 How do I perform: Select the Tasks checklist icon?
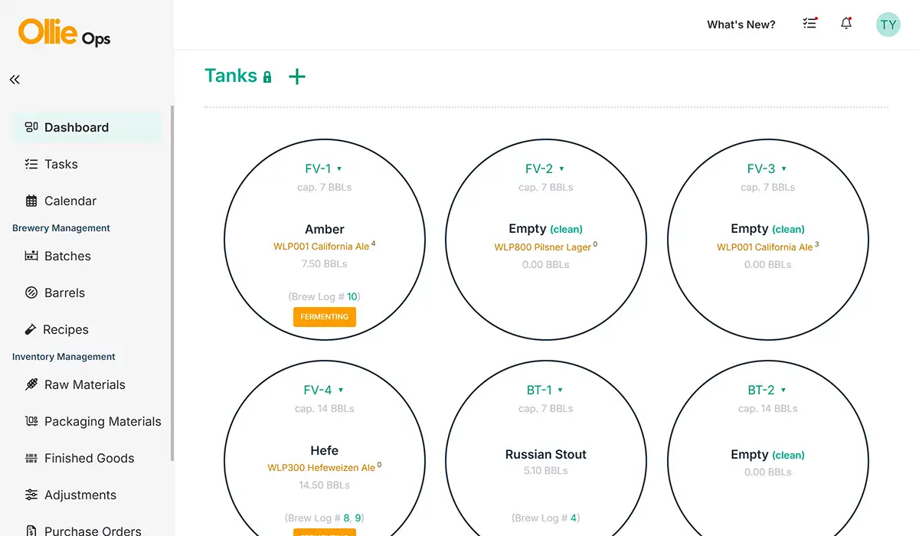[x=31, y=164]
